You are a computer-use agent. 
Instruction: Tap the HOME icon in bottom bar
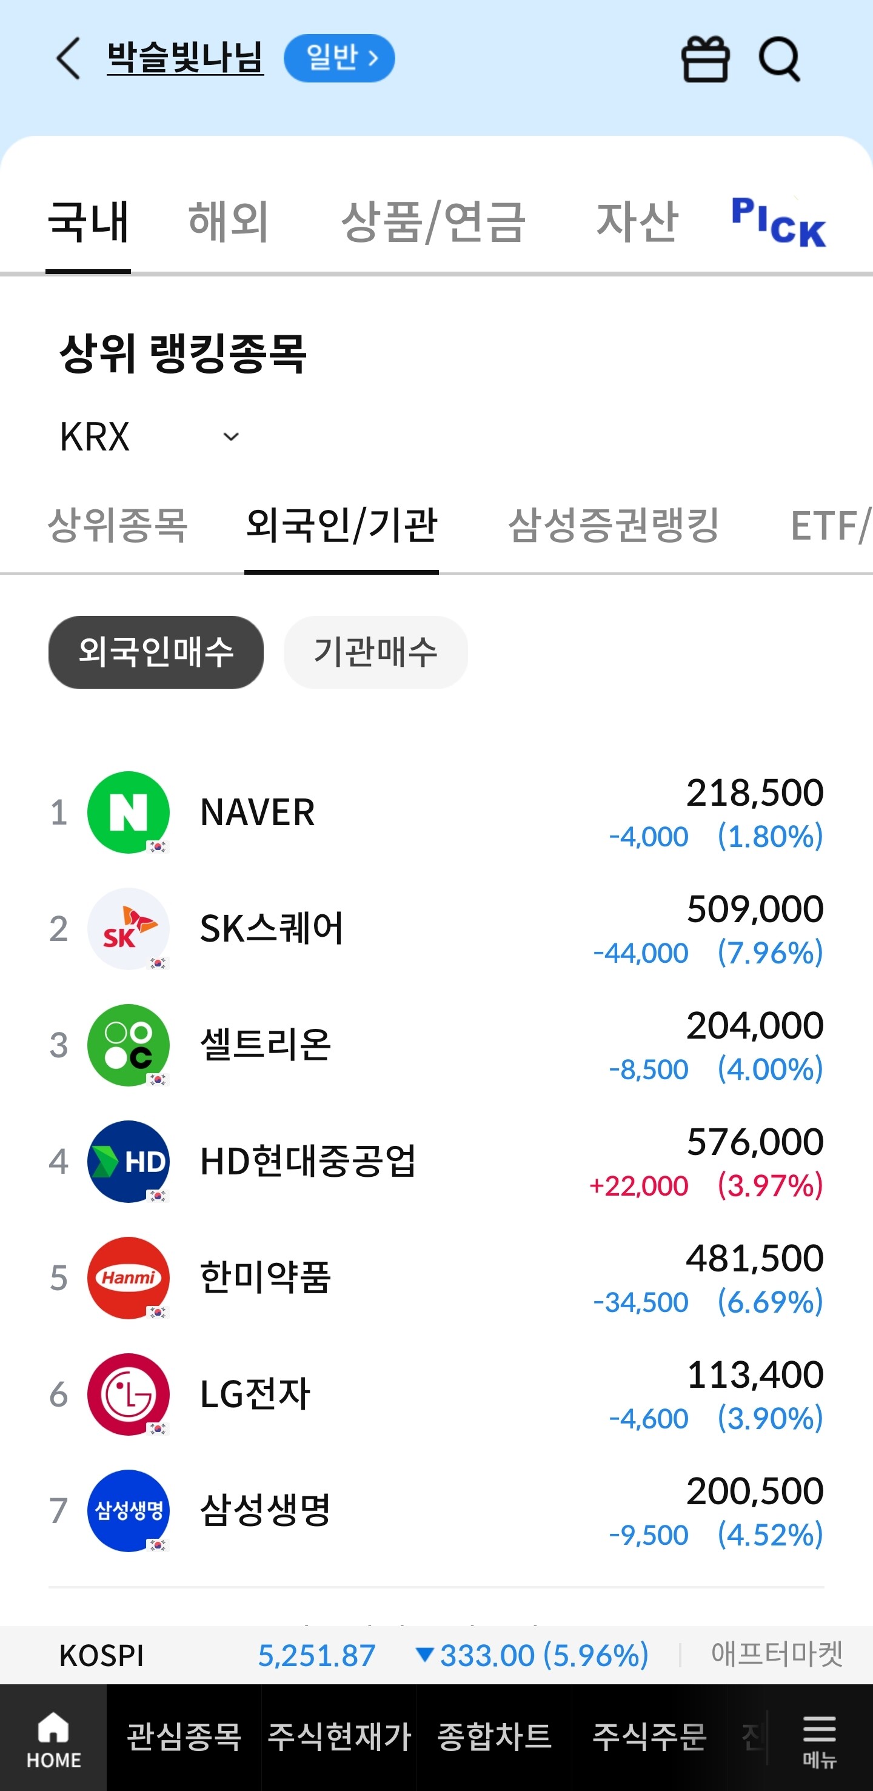[53, 1738]
